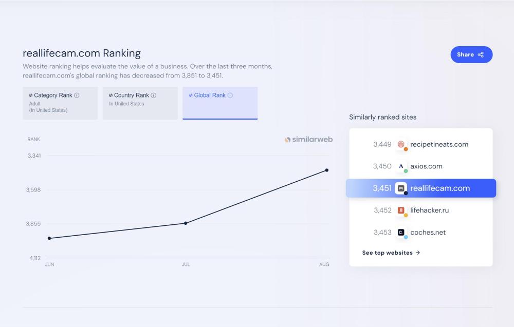Click the Share button
The height and width of the screenshot is (327, 514).
[471, 54]
